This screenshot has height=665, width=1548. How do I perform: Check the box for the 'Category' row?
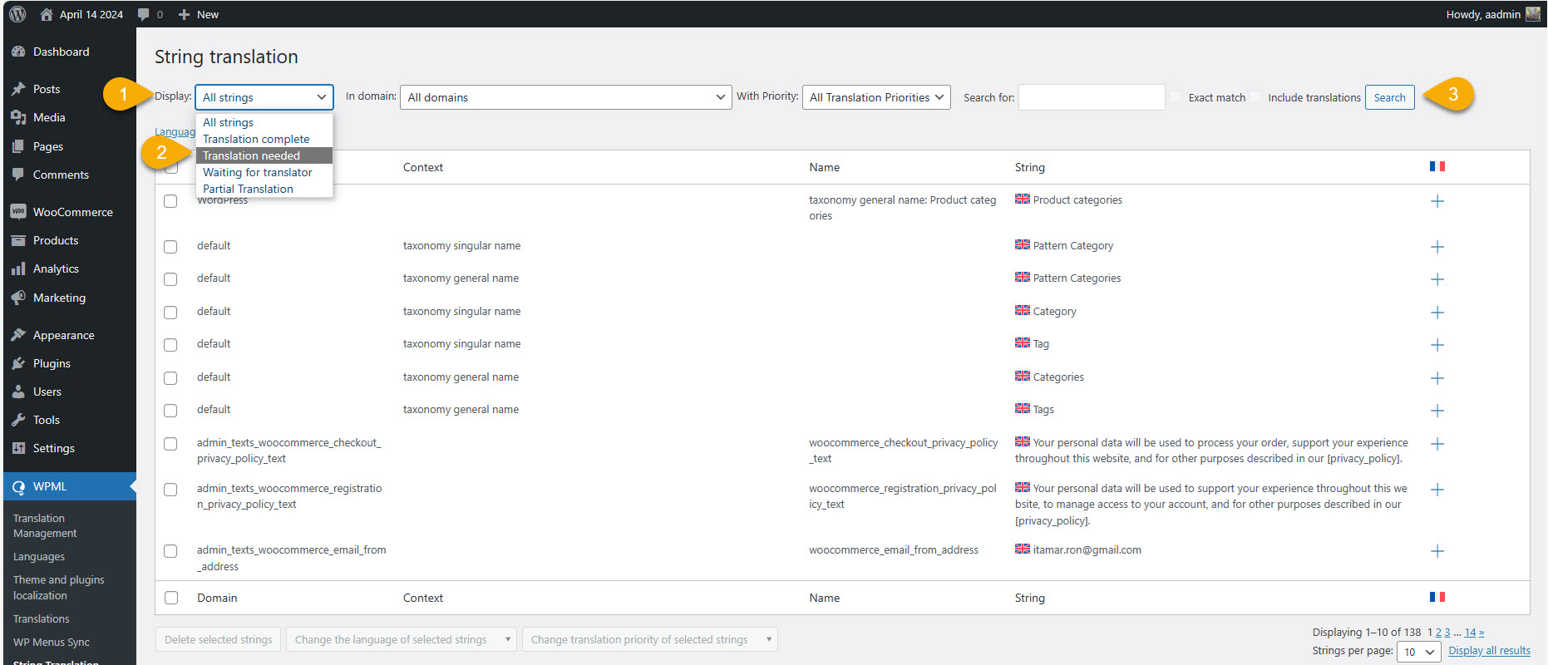170,313
